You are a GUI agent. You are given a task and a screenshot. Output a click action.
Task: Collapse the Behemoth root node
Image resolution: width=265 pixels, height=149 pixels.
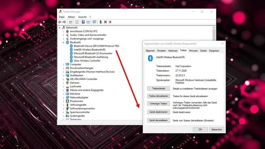[60, 28]
